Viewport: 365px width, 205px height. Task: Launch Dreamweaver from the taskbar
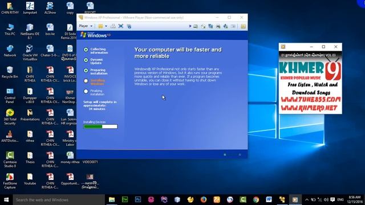pos(125,200)
